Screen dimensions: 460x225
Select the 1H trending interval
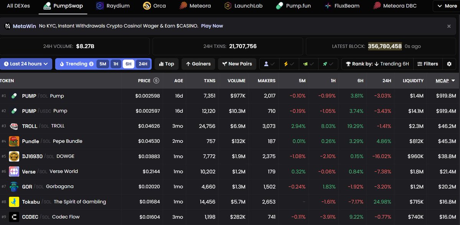click(x=116, y=64)
